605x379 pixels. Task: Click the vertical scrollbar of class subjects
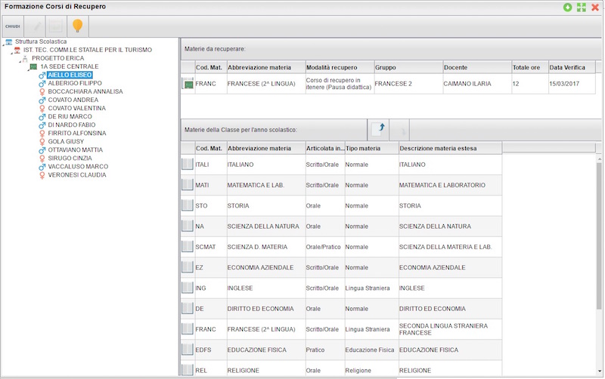[x=599, y=237]
